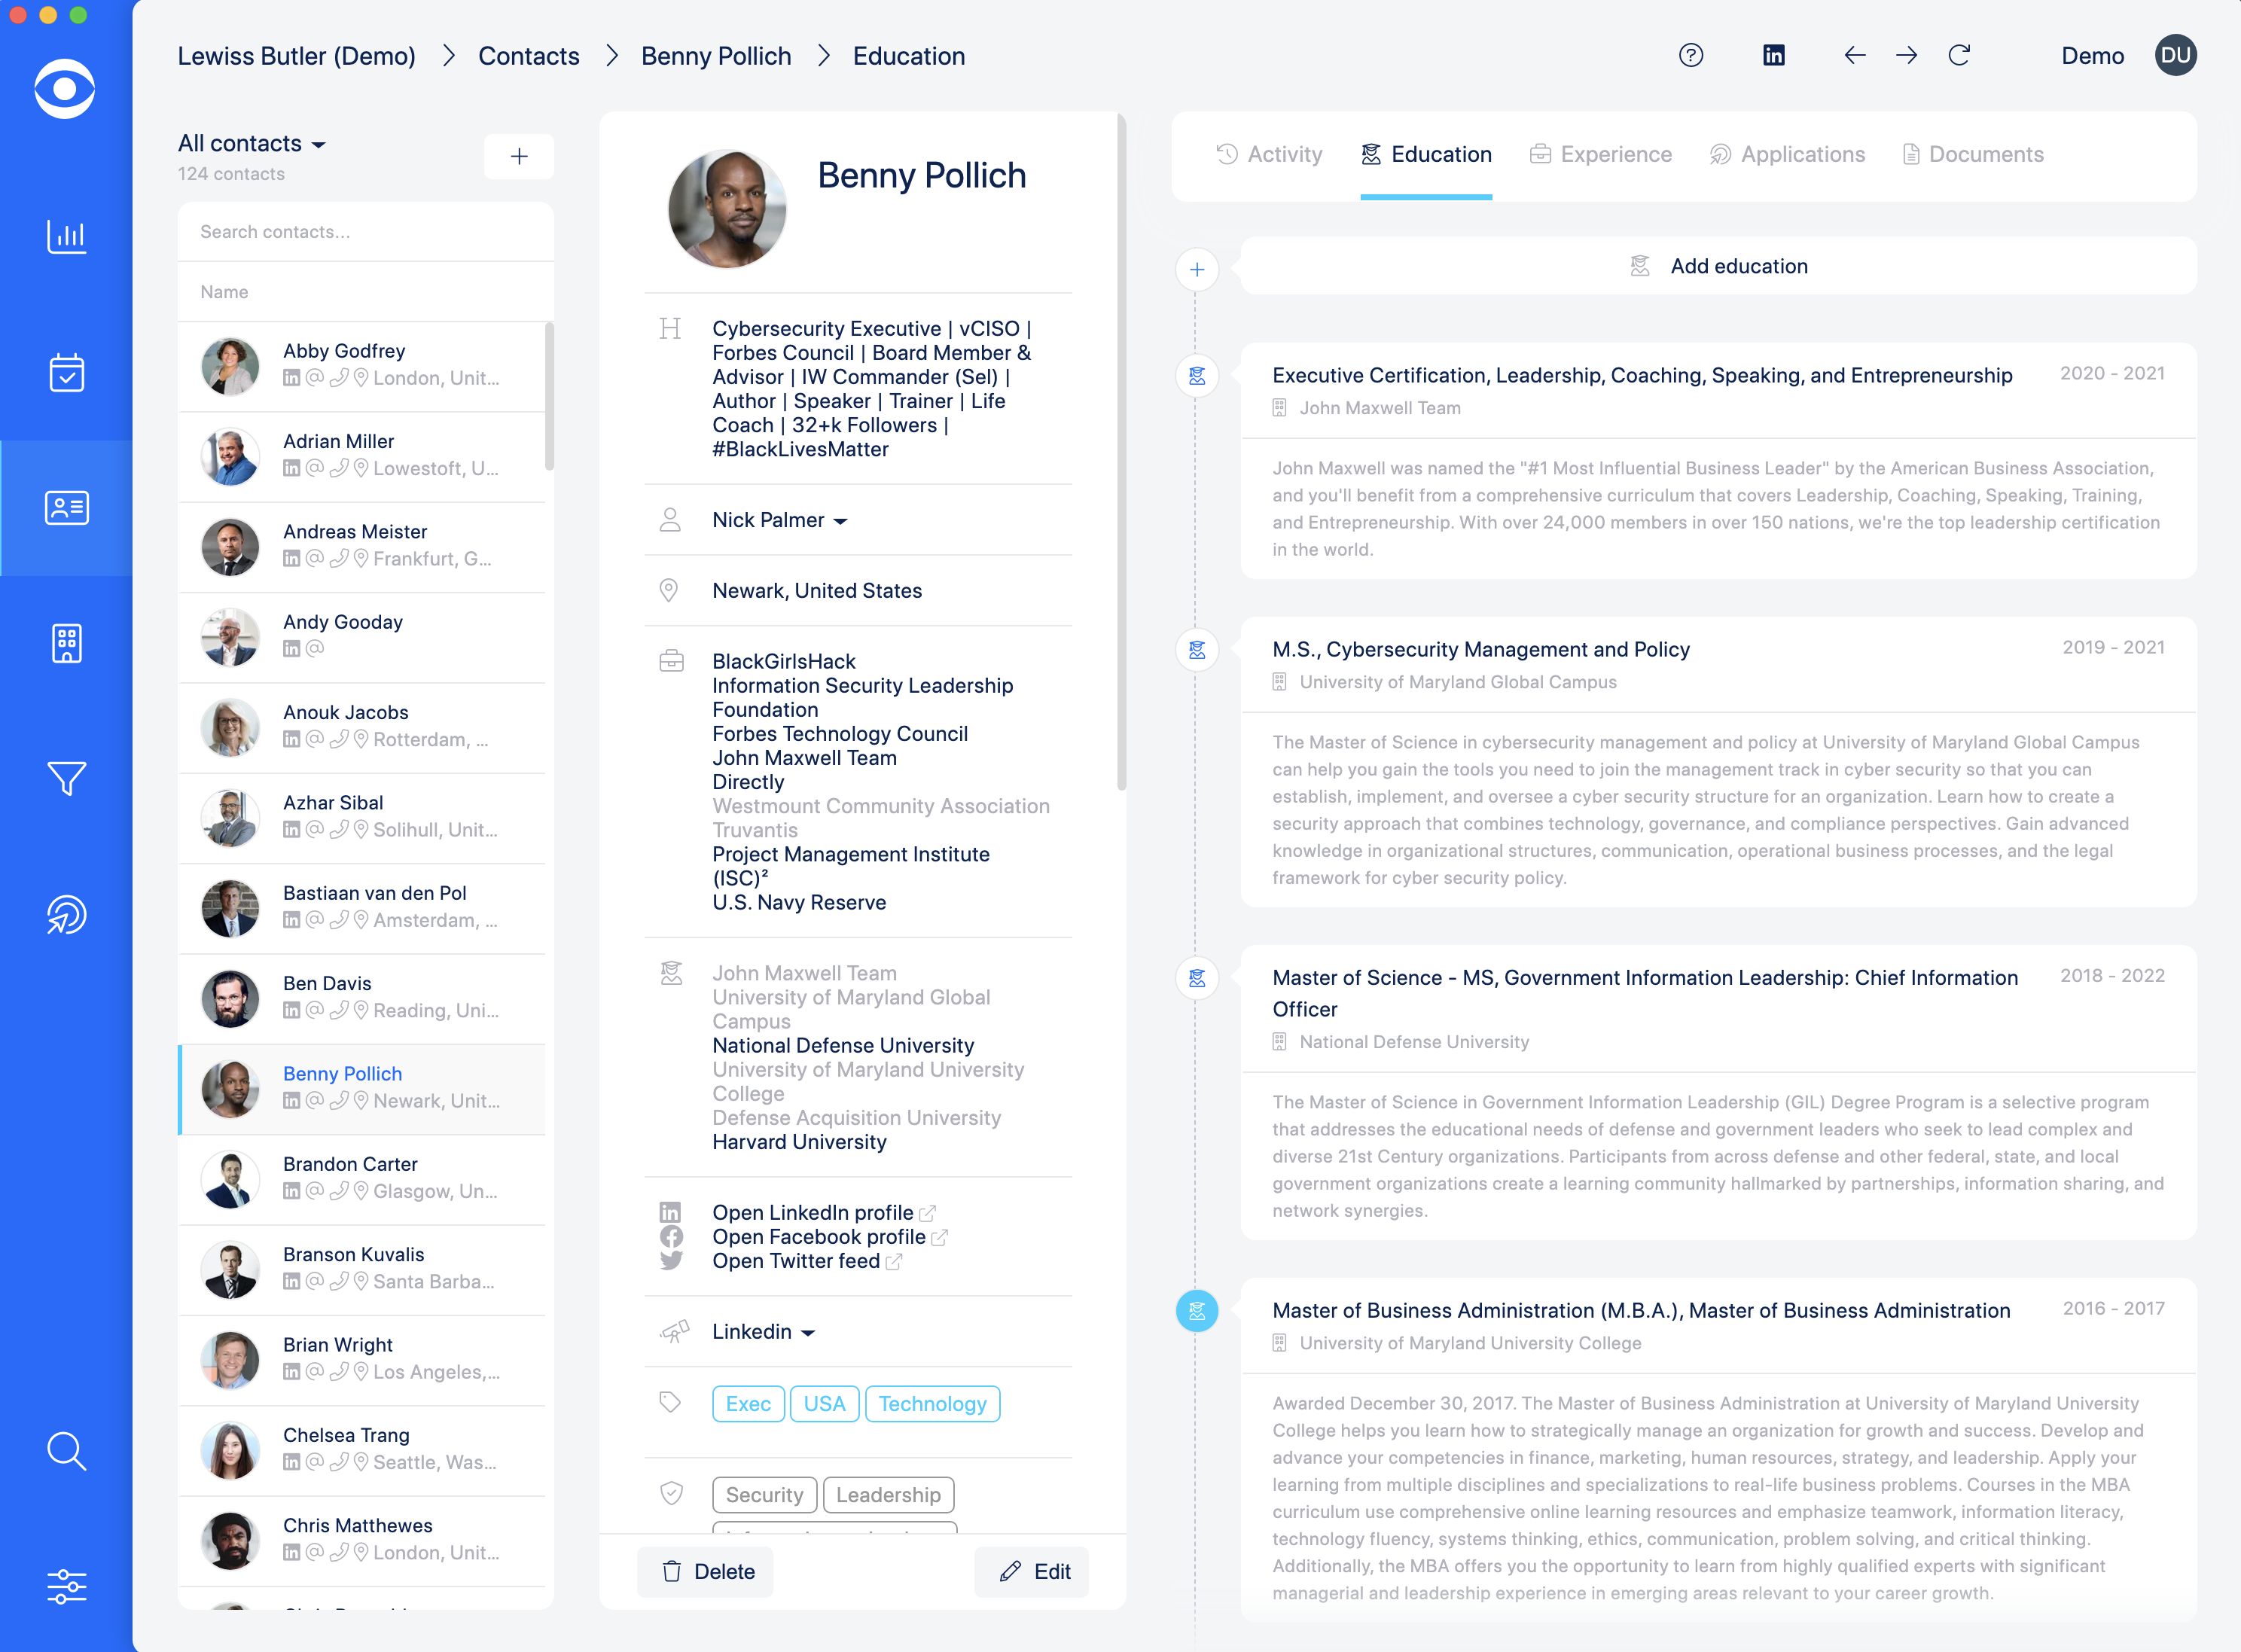Open the calendar tasks sidebar icon
2241x1652 pixels.
(x=66, y=372)
